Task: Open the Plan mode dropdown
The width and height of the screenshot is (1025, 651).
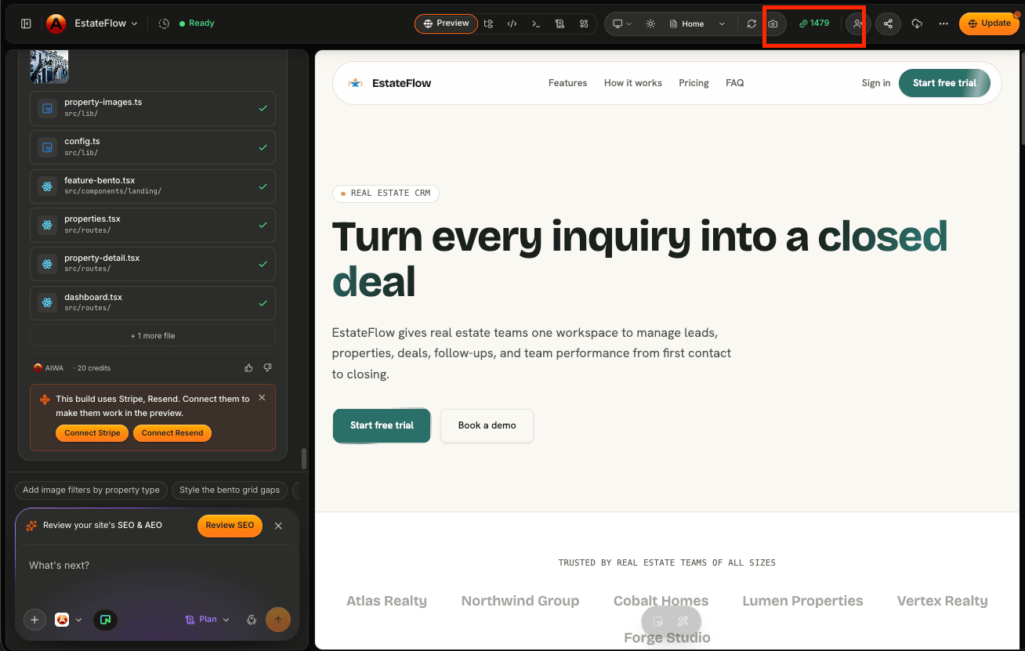Action: click(x=208, y=620)
